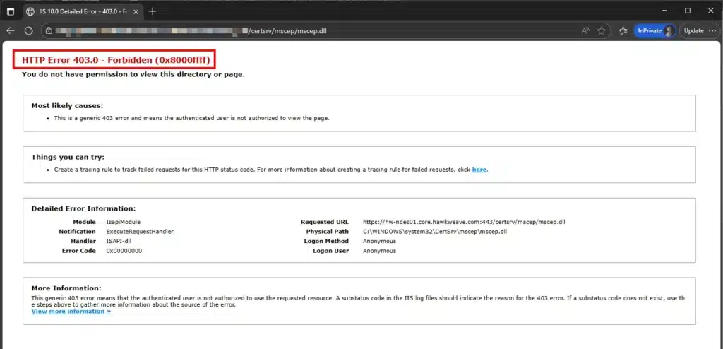Click the address bar URL field
Screen dimensions: 723x349
pos(282,31)
